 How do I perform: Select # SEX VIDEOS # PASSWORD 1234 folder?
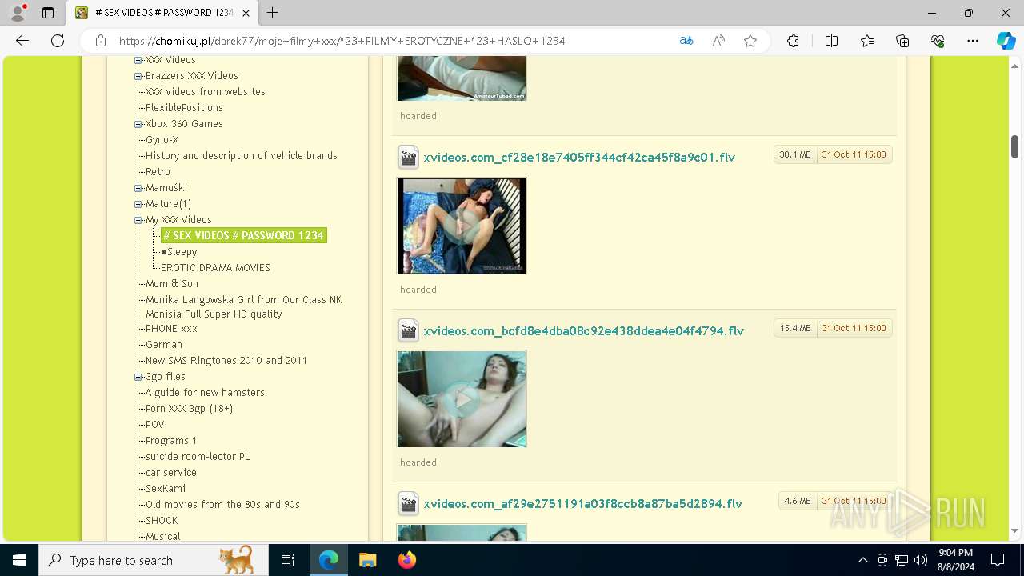click(243, 235)
